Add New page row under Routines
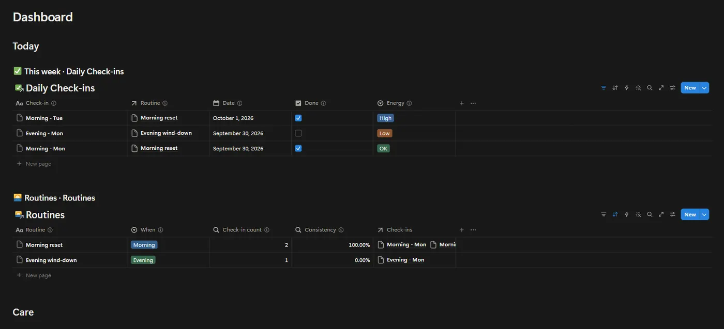 [x=34, y=275]
